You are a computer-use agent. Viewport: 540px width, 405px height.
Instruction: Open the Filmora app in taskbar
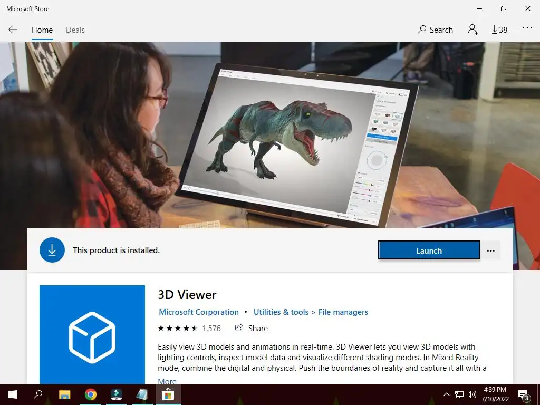117,394
